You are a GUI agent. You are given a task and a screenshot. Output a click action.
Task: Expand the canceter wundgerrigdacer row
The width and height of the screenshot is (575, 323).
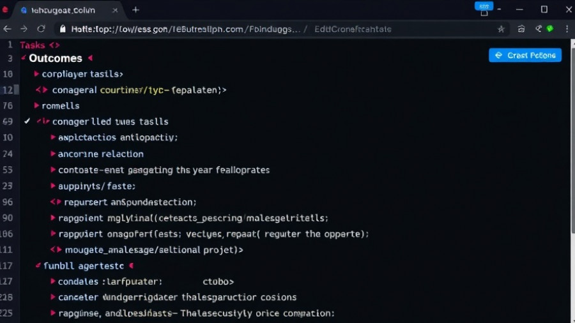tap(53, 297)
